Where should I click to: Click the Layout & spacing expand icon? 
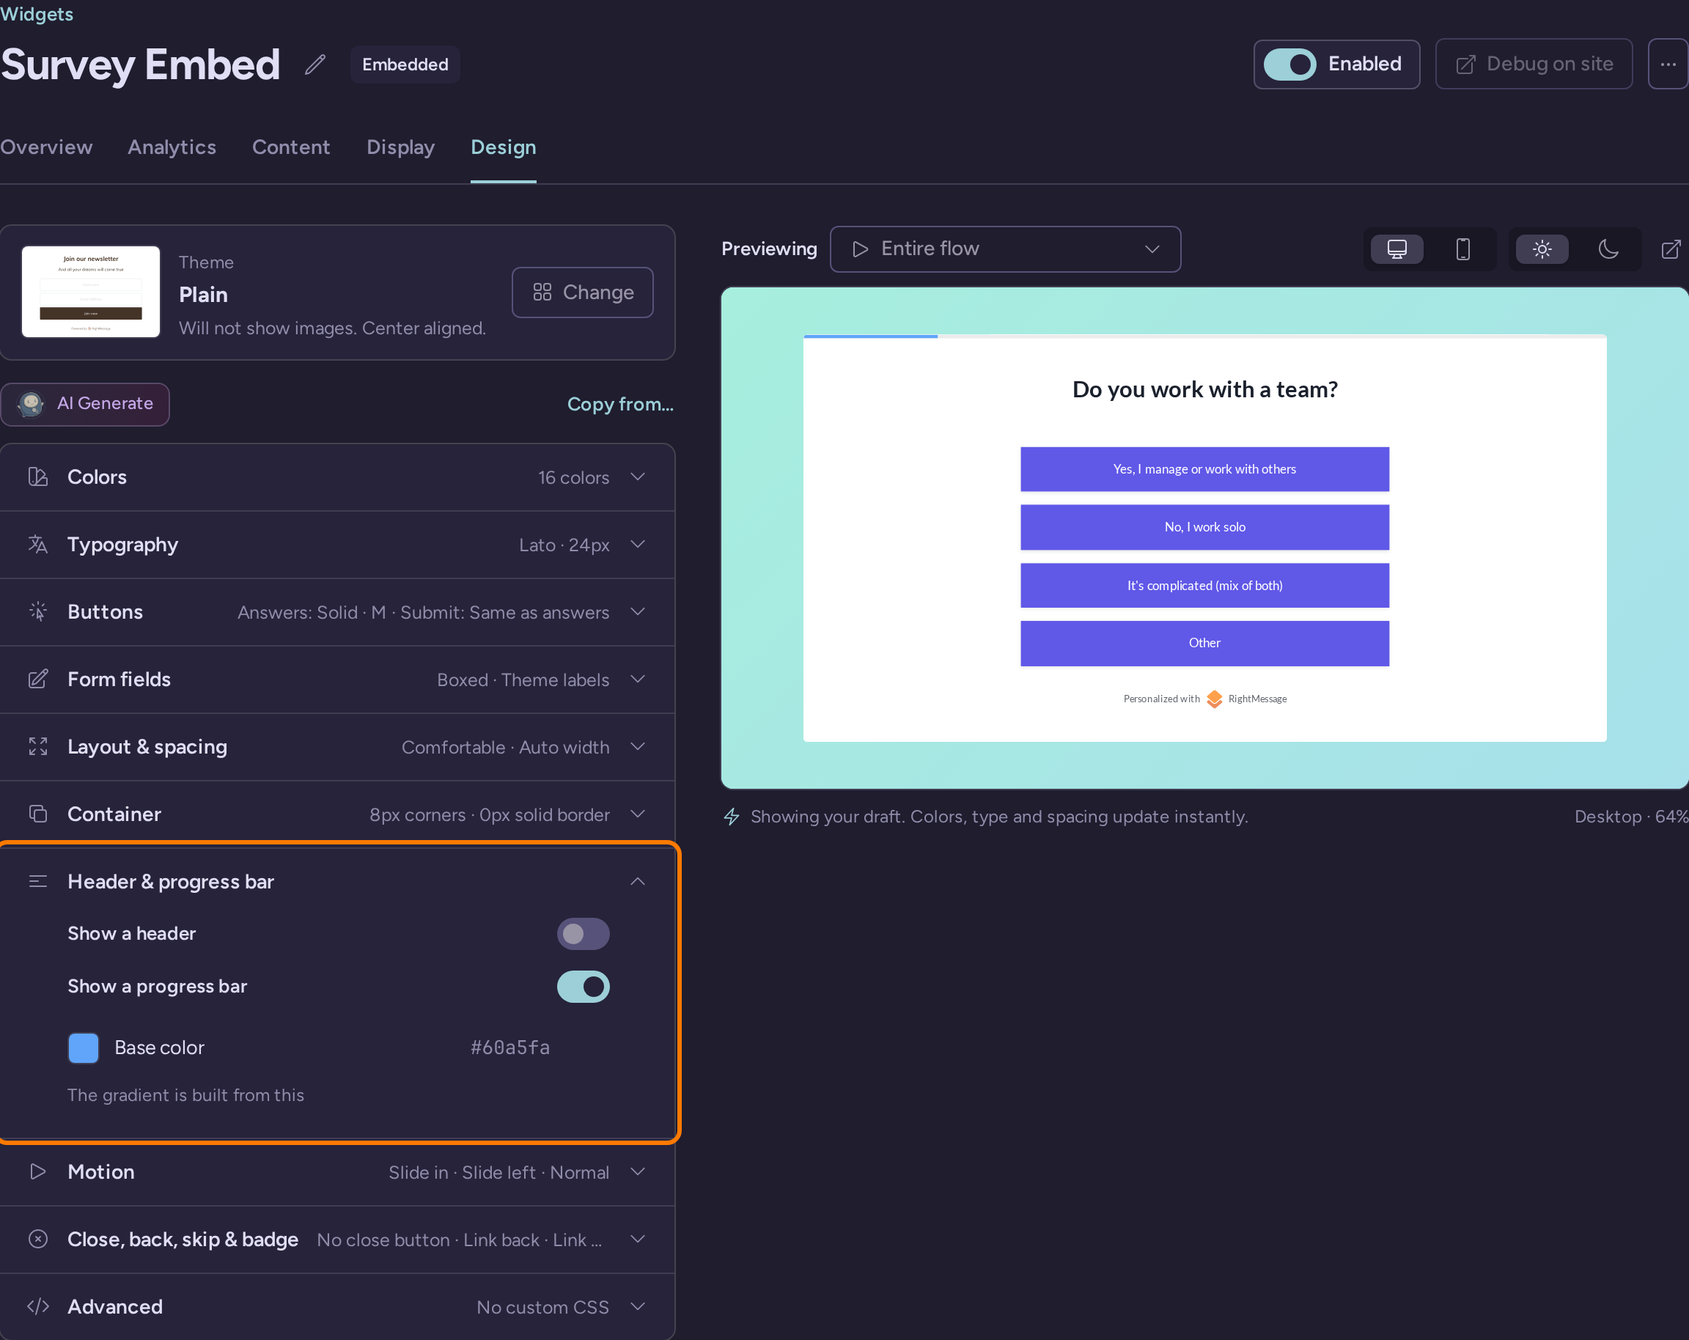point(37,746)
